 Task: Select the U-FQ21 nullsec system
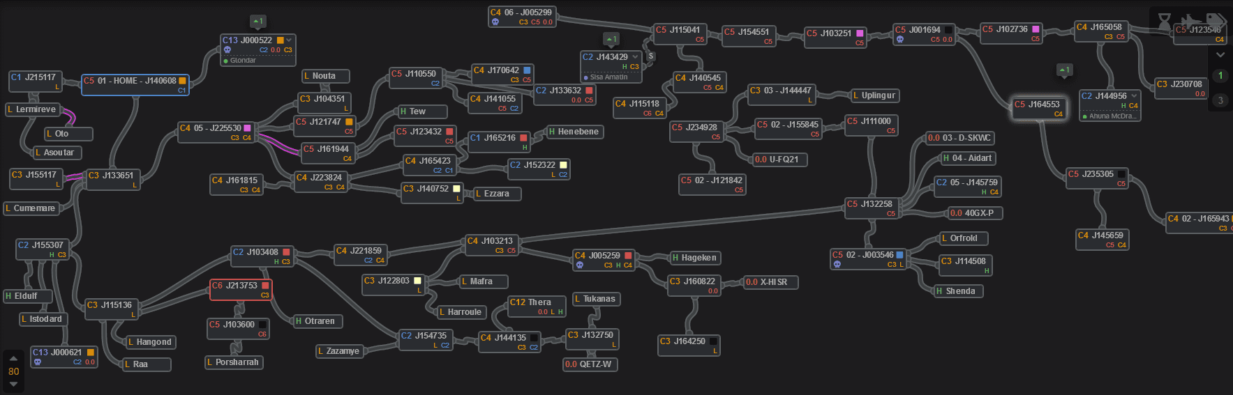coord(779,160)
